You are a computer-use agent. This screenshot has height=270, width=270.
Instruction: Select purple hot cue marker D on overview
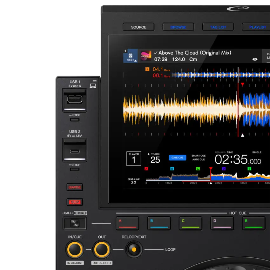[224, 169]
